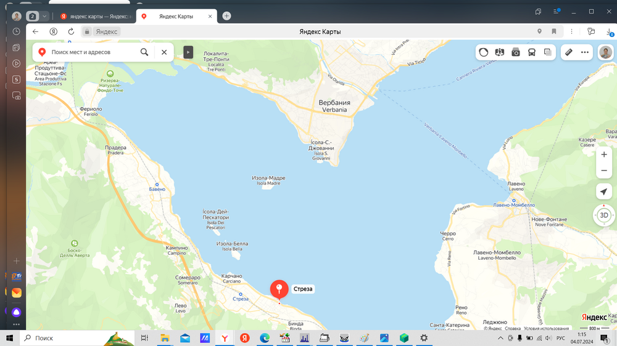Close the 'Яндекс Карты' tab
This screenshot has width=617, height=346.
coord(210,17)
